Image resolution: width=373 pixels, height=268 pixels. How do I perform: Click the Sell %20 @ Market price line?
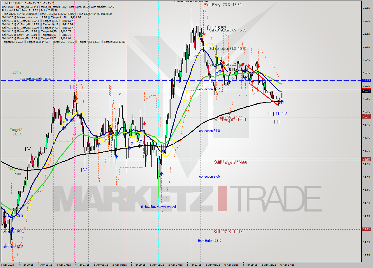(x=41, y=17)
